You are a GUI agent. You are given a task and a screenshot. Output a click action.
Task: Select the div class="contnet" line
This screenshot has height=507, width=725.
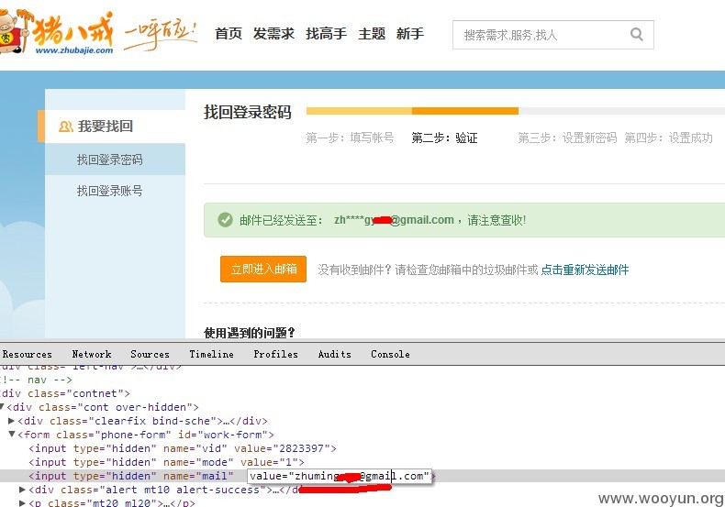point(65,393)
